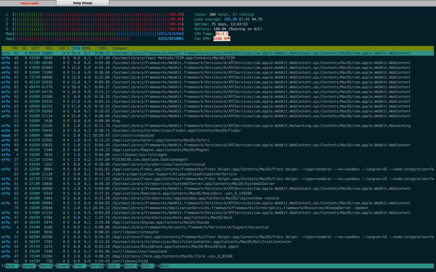Sort by the Command column header
The width and height of the screenshot is (436, 272).
[x=119, y=48]
